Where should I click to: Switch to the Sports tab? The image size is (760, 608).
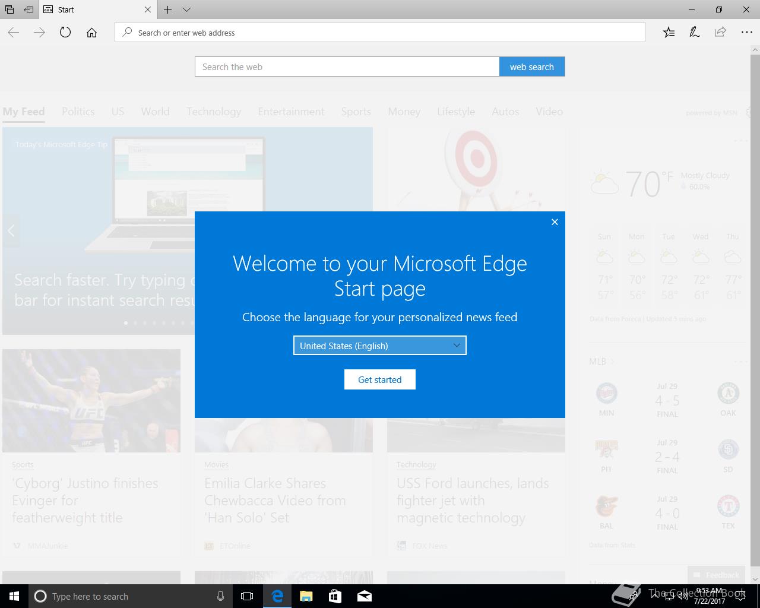tap(356, 112)
